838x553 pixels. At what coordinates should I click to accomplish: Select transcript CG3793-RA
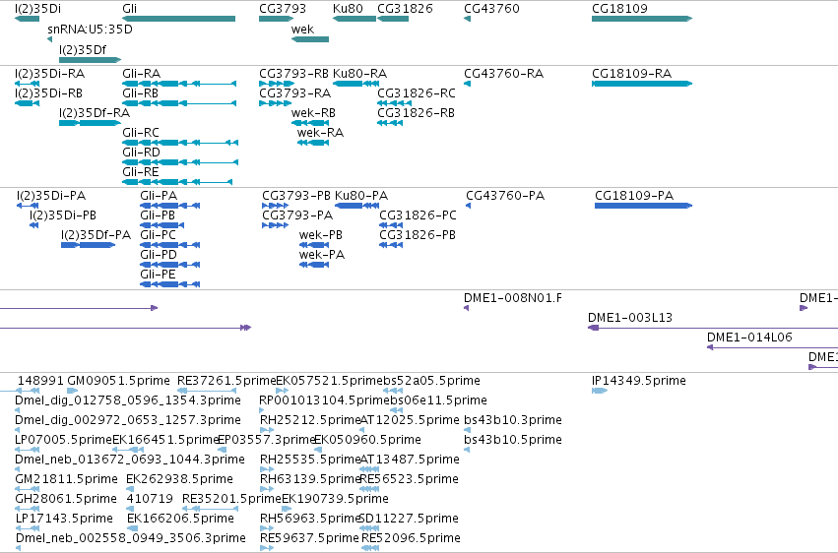pos(275,103)
